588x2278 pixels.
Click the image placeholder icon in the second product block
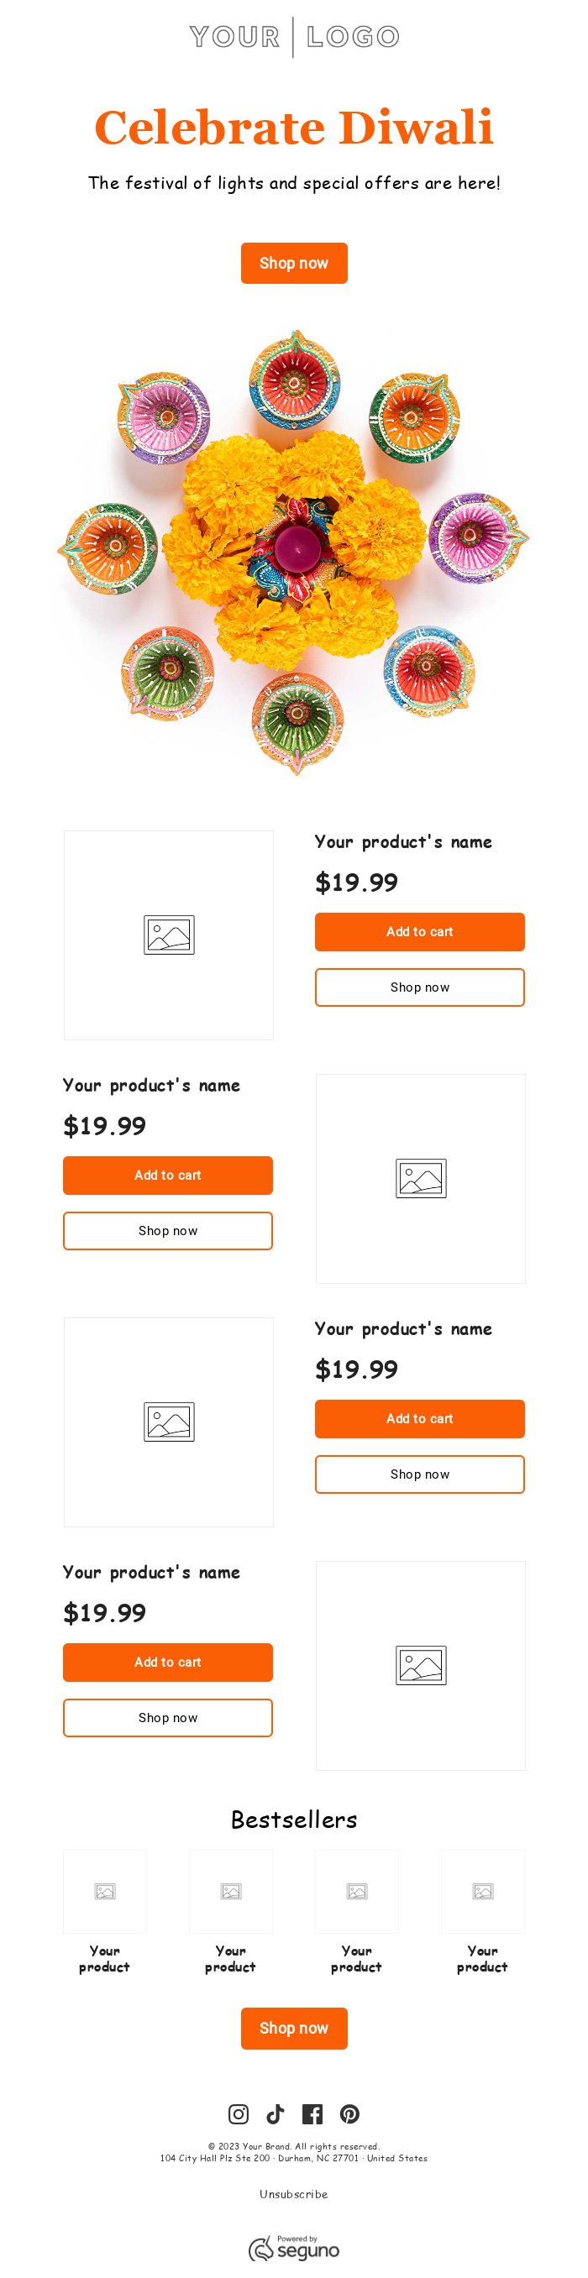click(420, 1176)
